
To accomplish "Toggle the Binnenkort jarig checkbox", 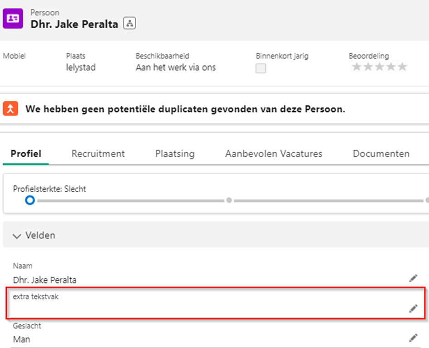I will (x=261, y=68).
